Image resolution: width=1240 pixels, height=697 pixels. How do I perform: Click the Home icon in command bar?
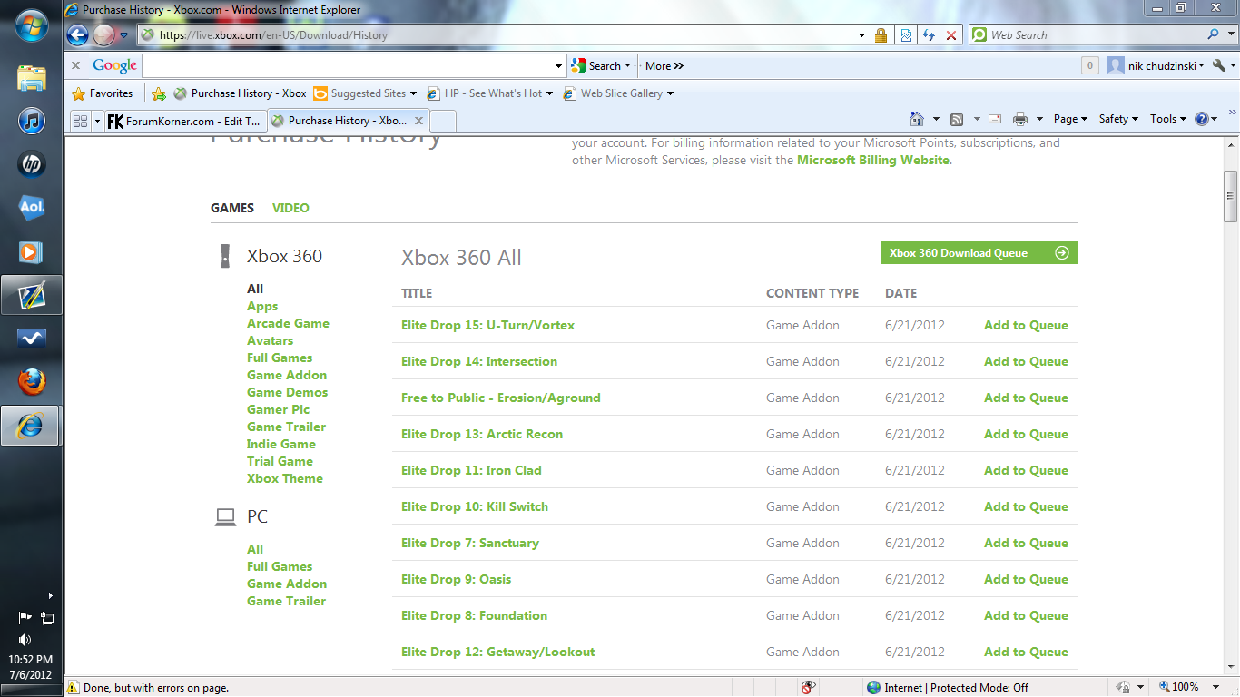pyautogui.click(x=918, y=119)
